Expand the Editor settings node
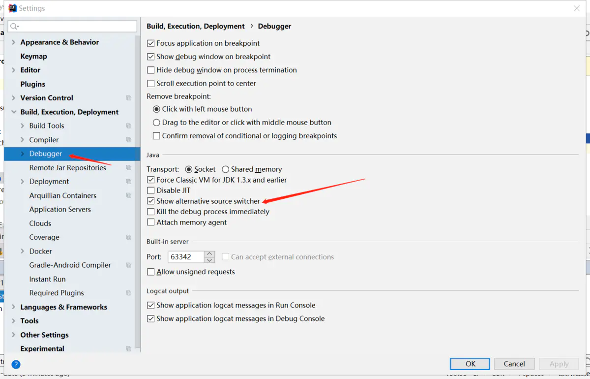The width and height of the screenshot is (590, 379). point(14,70)
